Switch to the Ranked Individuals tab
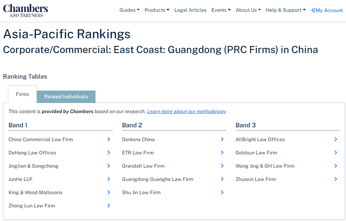The height and width of the screenshot is (221, 346). pos(66,97)
